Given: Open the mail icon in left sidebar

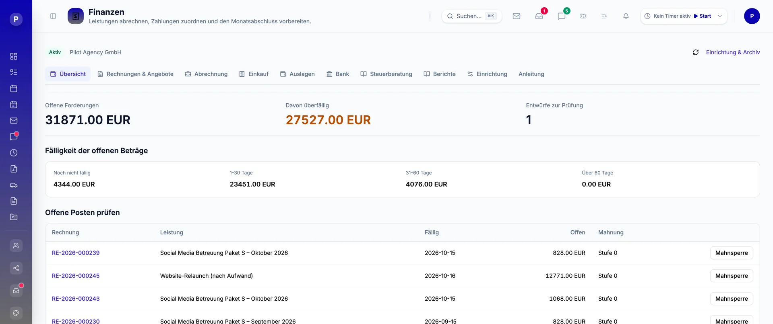Looking at the screenshot, I should click(14, 121).
